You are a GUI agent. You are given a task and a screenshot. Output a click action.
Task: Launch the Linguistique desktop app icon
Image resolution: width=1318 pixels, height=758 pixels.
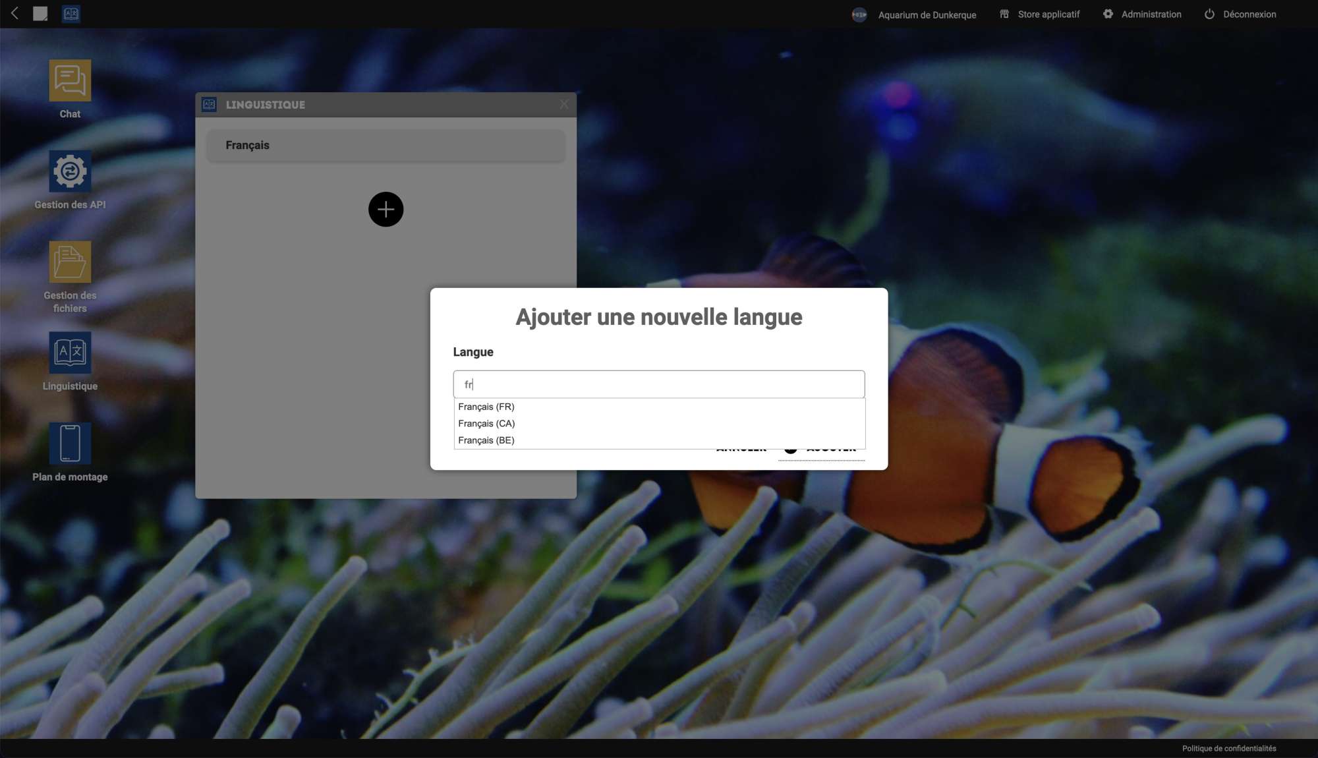click(x=70, y=353)
